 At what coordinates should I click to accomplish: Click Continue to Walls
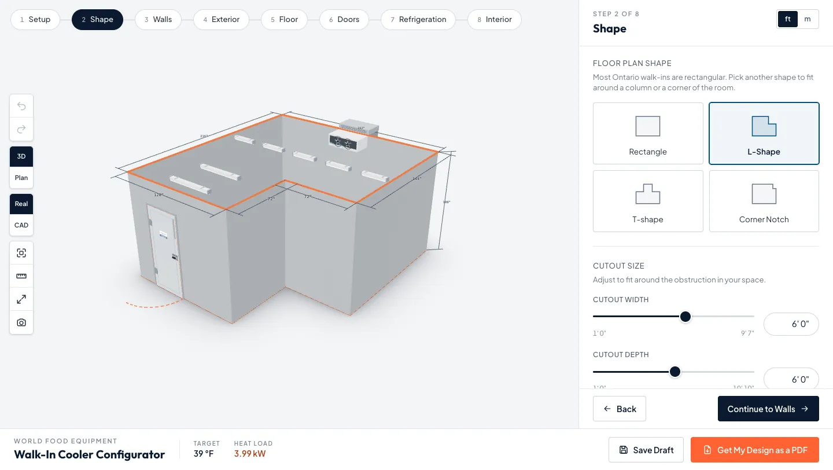[x=768, y=409]
